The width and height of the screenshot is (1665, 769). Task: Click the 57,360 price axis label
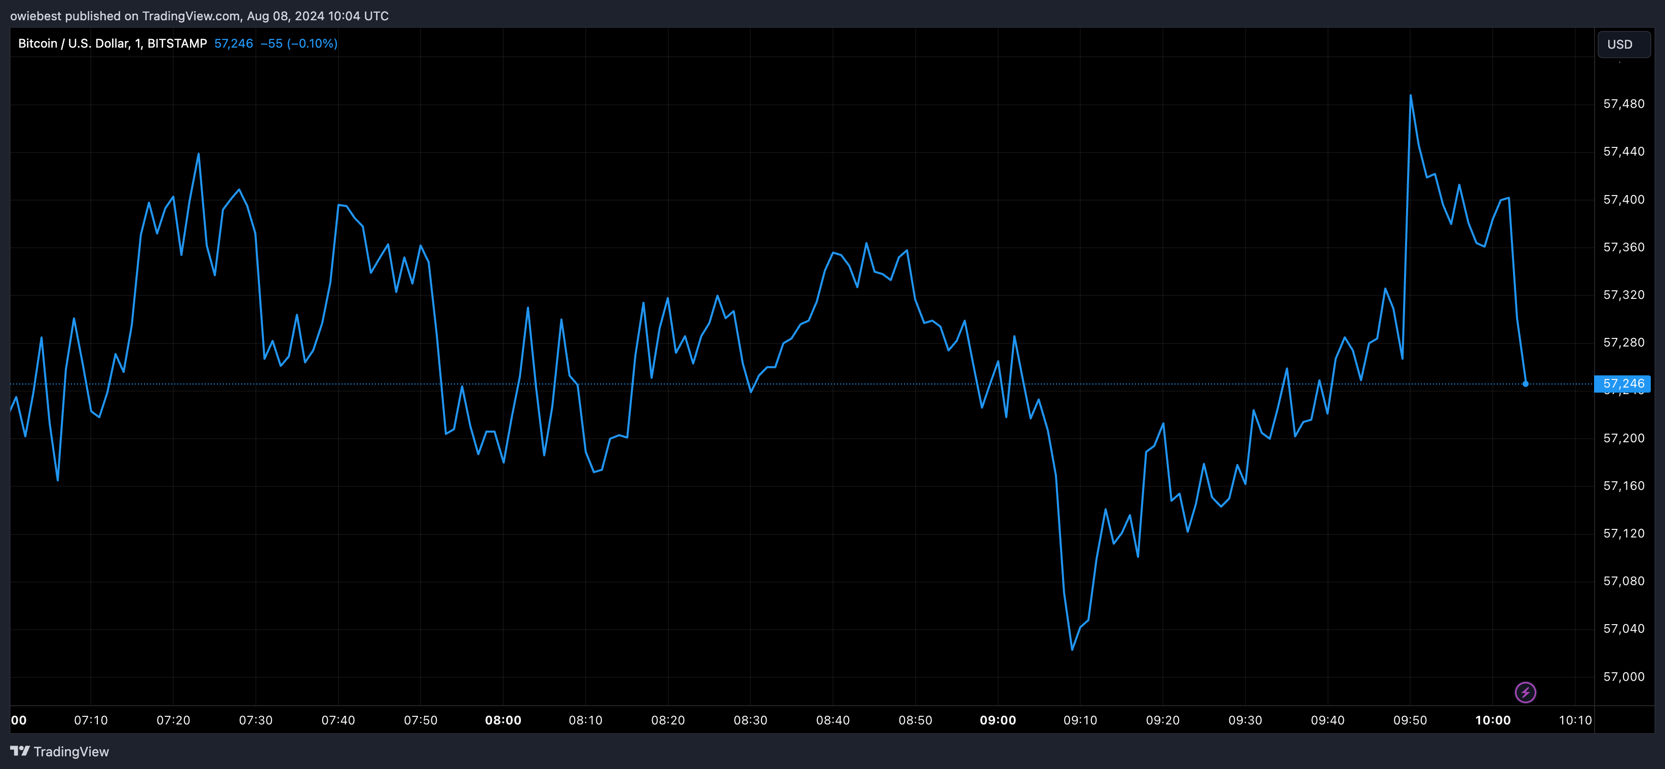(x=1623, y=248)
